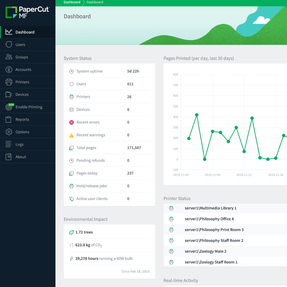Select the Groups sidebar icon
Viewport: 287px width, 287px height.
[9, 57]
